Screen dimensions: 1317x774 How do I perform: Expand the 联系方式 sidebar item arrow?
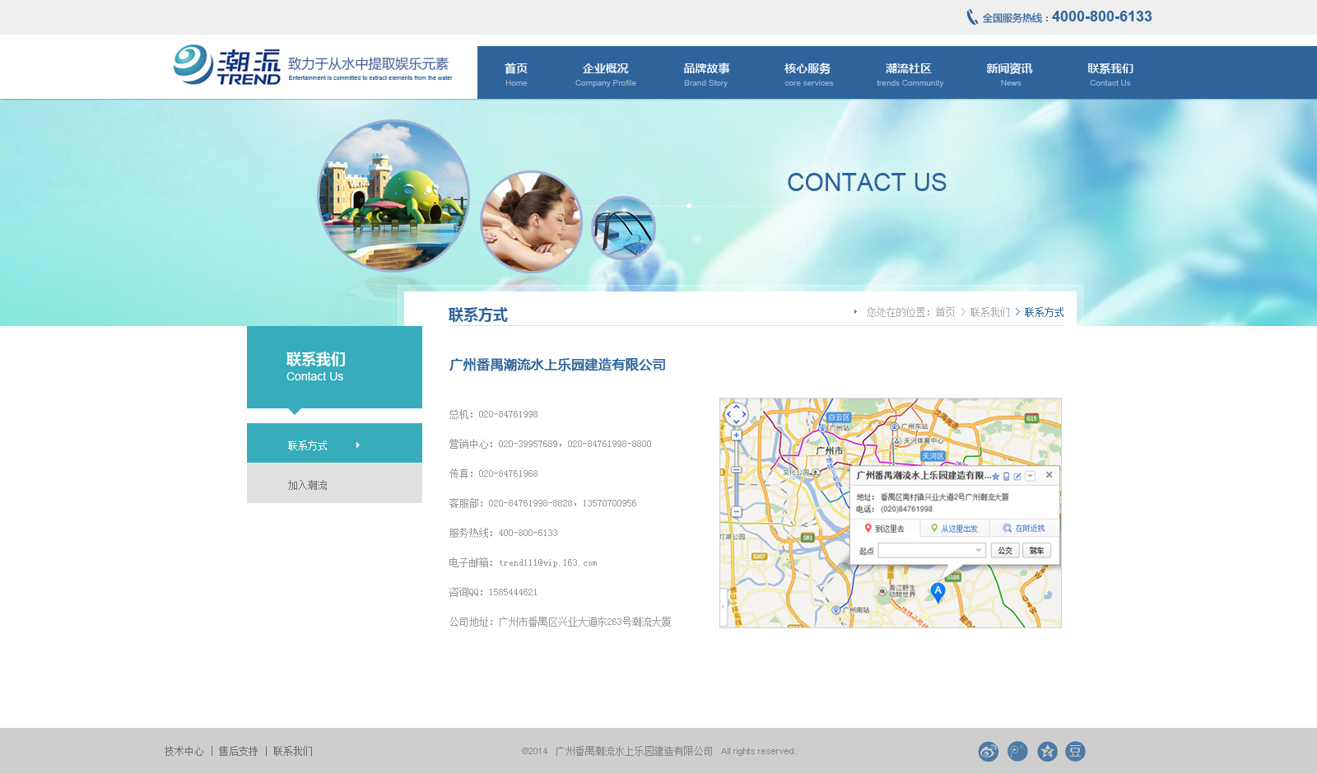click(x=357, y=445)
